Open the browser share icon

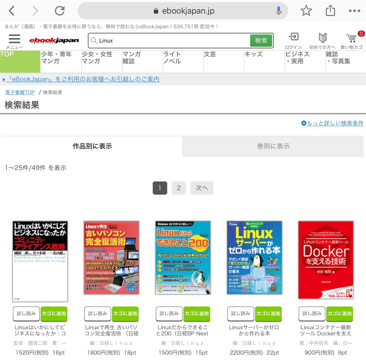coord(330,11)
